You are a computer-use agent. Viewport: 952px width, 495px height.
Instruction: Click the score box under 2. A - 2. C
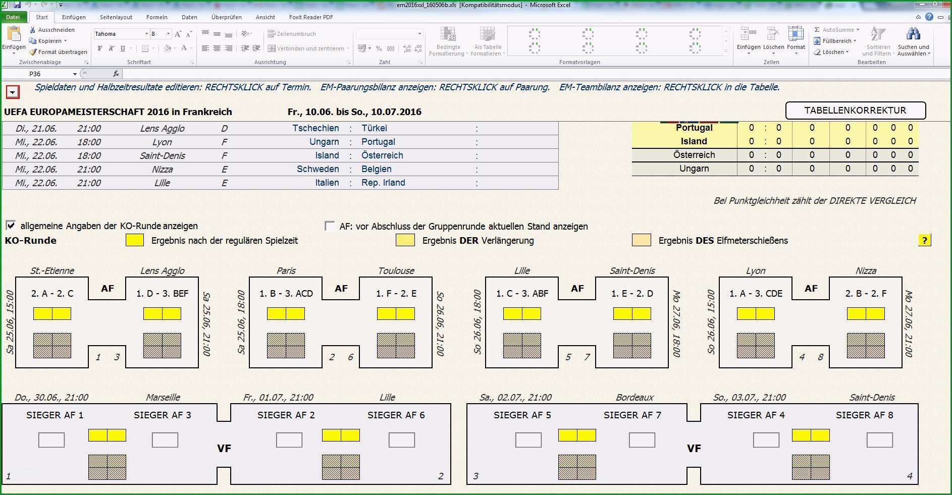click(x=52, y=314)
